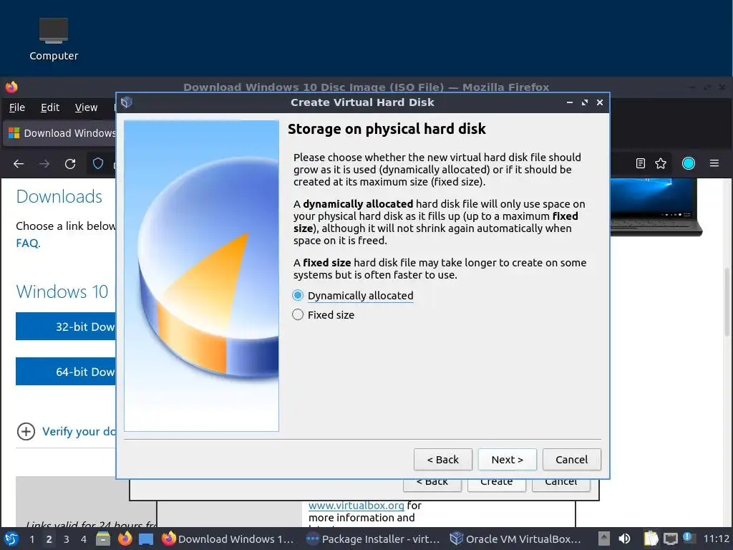Open the Firefox account avatar icon

tap(688, 163)
